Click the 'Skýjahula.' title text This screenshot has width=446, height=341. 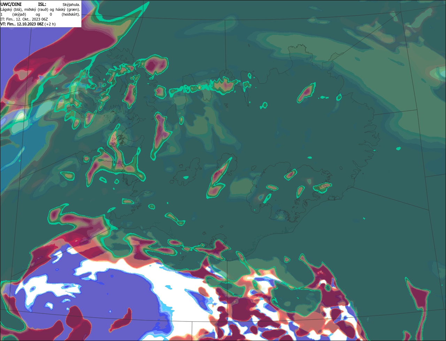tap(71, 5)
